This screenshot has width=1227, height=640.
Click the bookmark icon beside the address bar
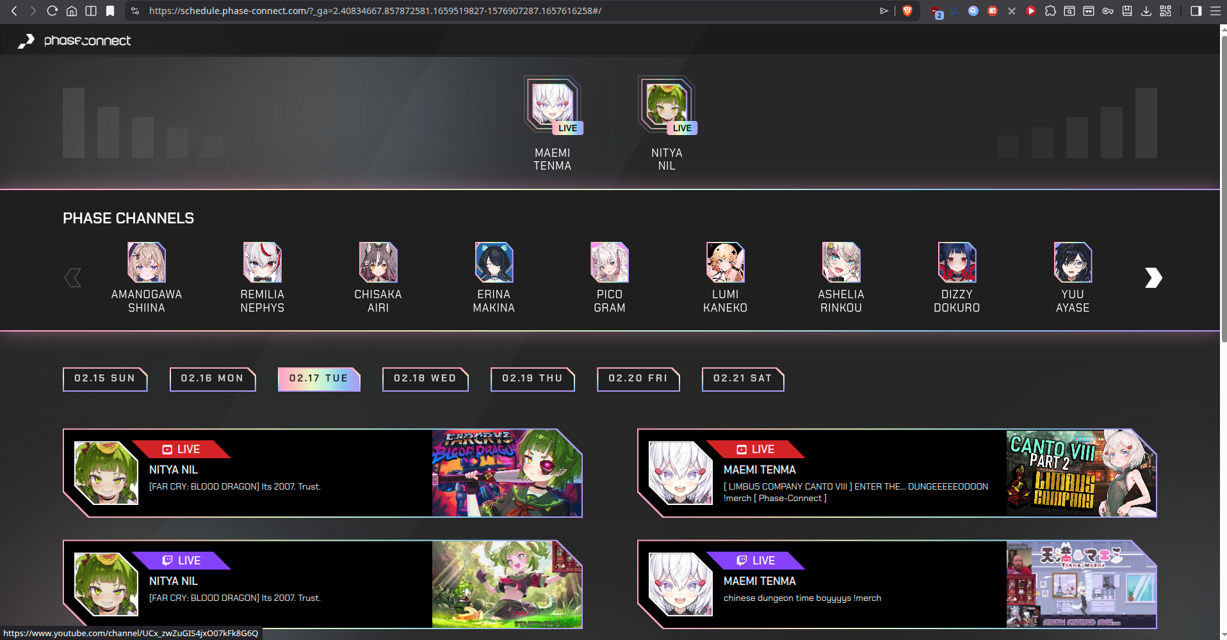(110, 11)
